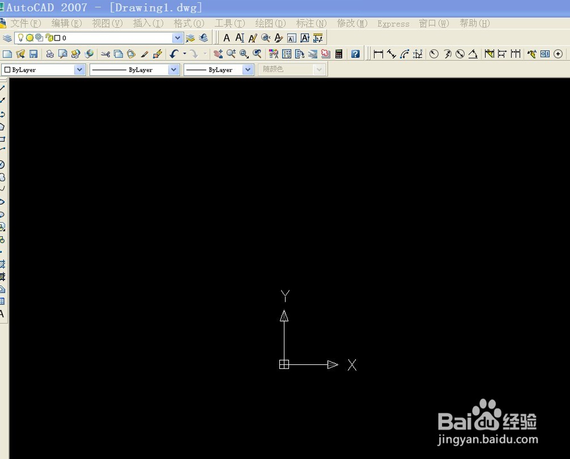Toggle the layer lock padlock icon
This screenshot has height=459, width=570.
point(48,38)
